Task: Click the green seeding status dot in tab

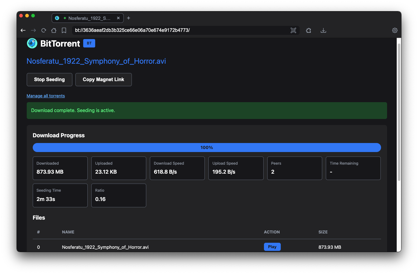Action: [65, 18]
